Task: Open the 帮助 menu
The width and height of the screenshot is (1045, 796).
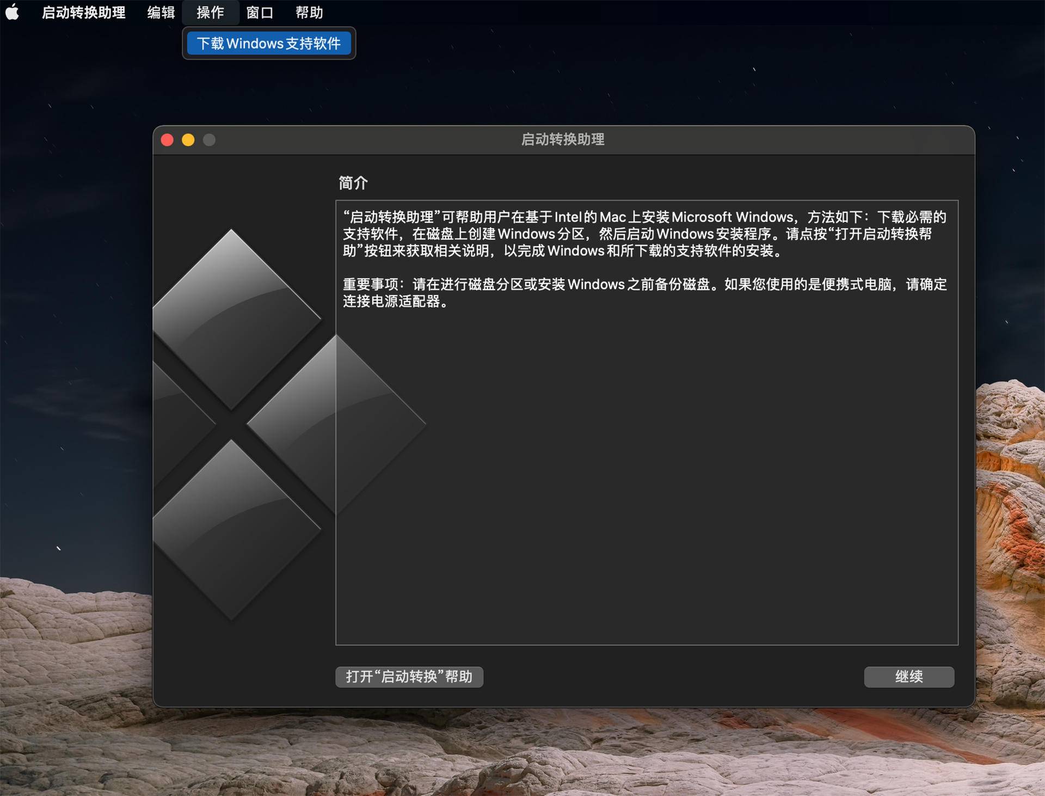Action: [x=309, y=12]
